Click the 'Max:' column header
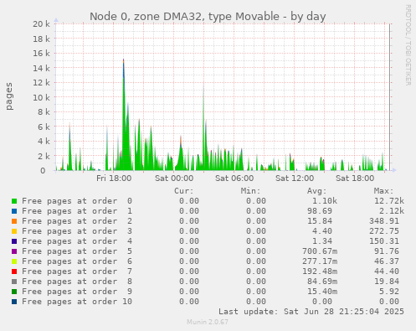 coord(383,191)
